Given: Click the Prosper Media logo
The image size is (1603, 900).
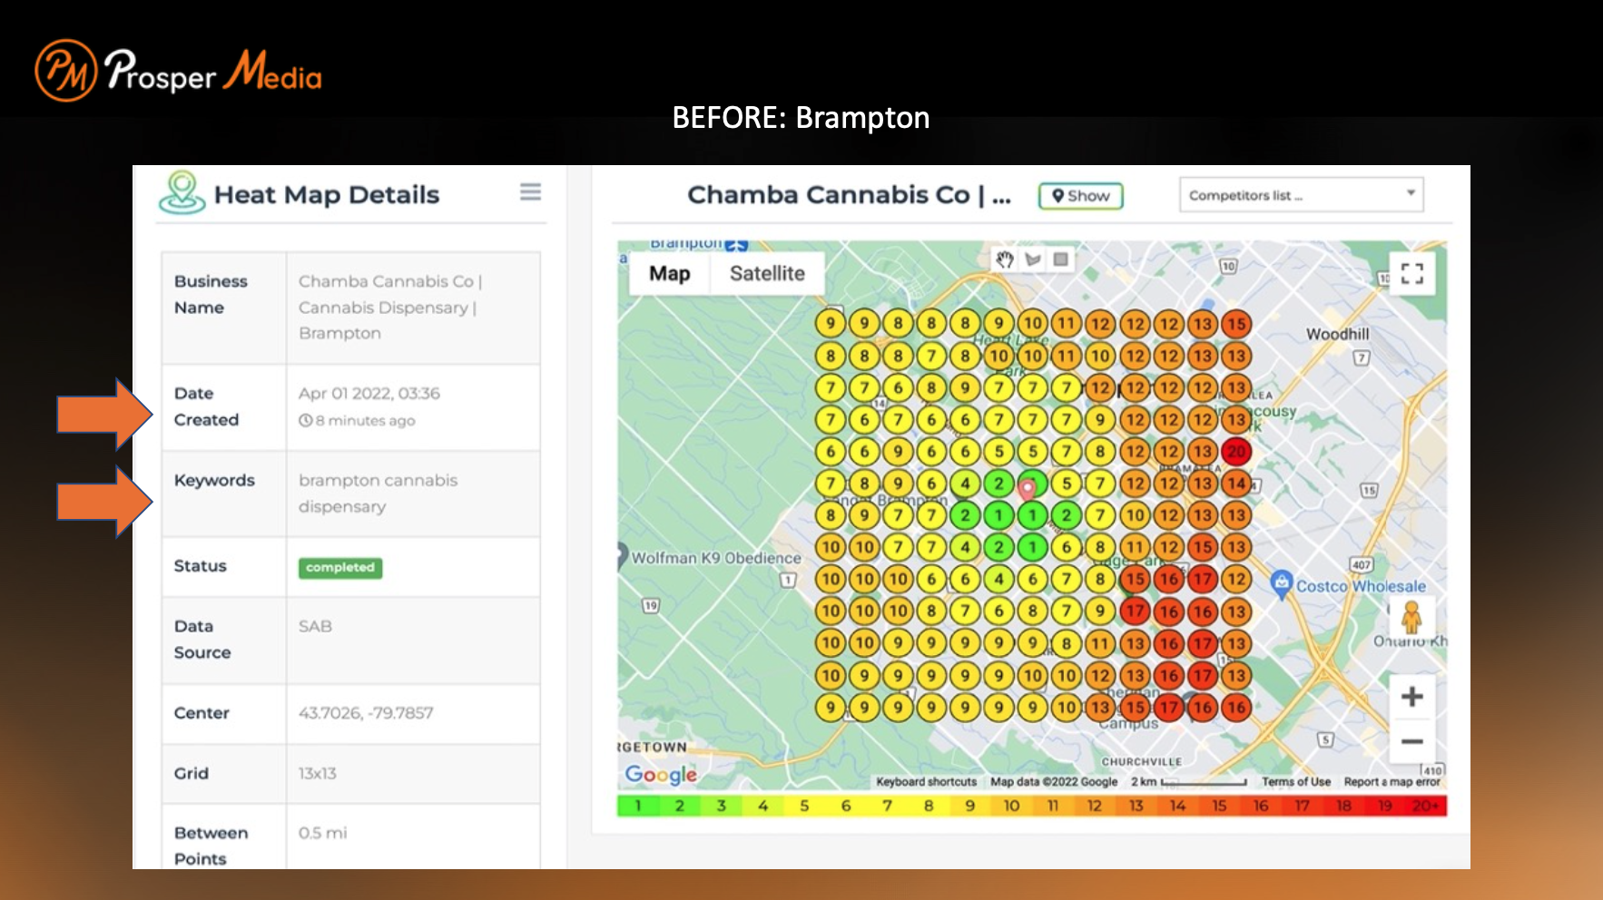Looking at the screenshot, I should [x=178, y=71].
